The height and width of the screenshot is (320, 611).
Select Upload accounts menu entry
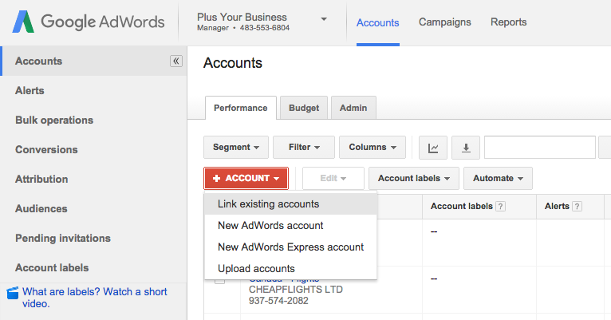[x=290, y=269]
